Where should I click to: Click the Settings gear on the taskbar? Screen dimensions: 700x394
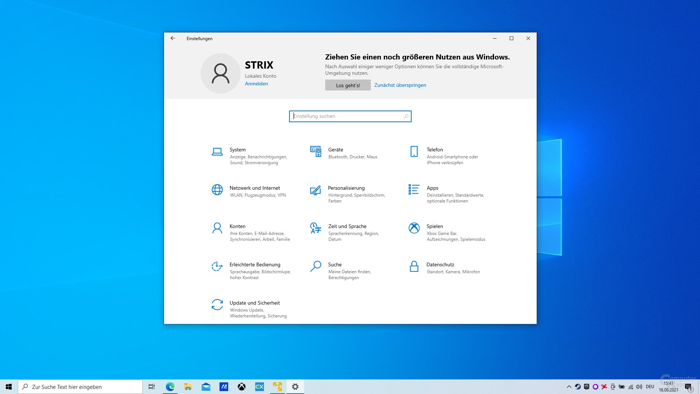pyautogui.click(x=295, y=387)
